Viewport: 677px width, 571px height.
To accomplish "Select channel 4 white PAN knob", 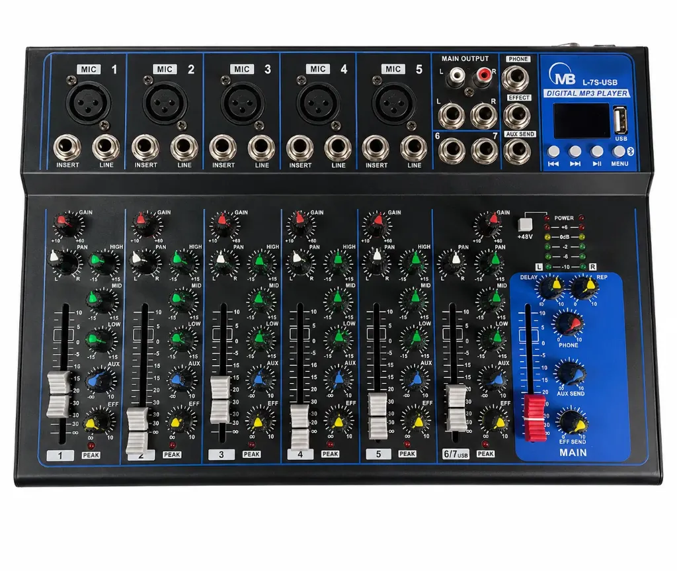I will [300, 262].
